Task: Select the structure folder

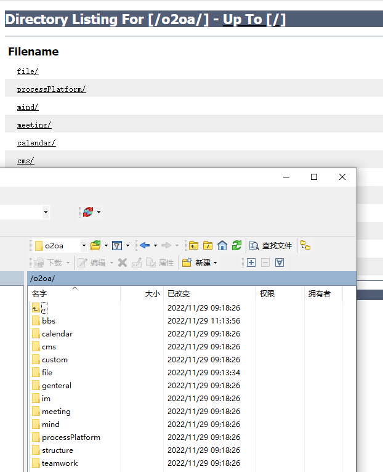Action: pos(53,450)
